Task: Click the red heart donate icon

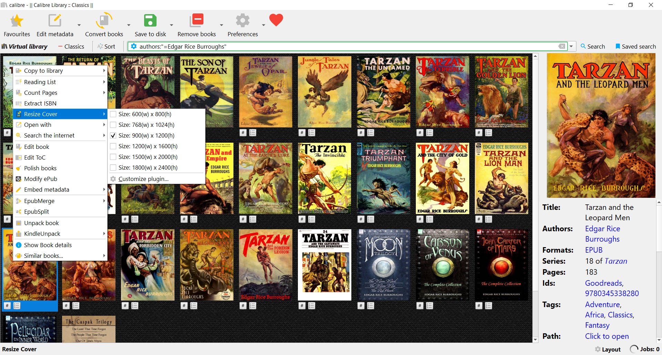Action: point(276,20)
